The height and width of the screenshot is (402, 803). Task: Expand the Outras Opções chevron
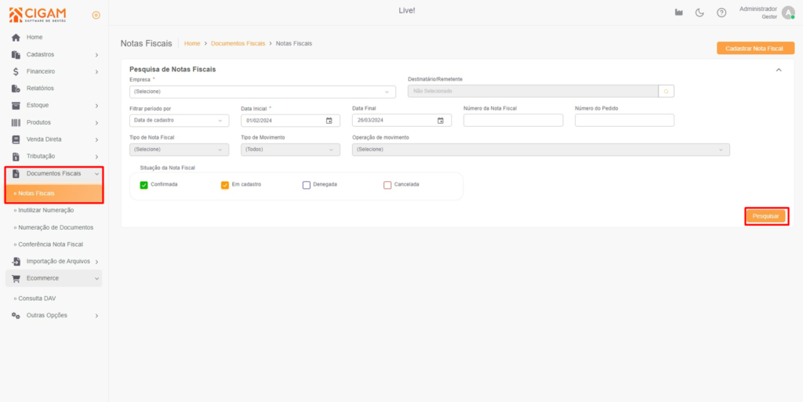(96, 316)
